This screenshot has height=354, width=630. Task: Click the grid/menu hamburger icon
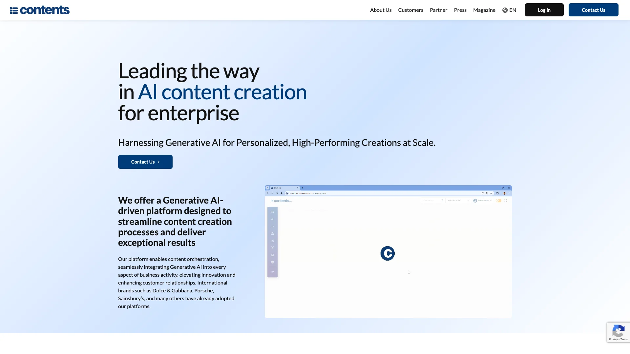[13, 10]
